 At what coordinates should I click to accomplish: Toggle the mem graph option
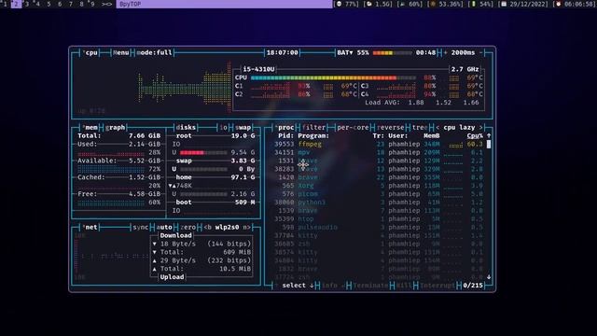[115, 127]
